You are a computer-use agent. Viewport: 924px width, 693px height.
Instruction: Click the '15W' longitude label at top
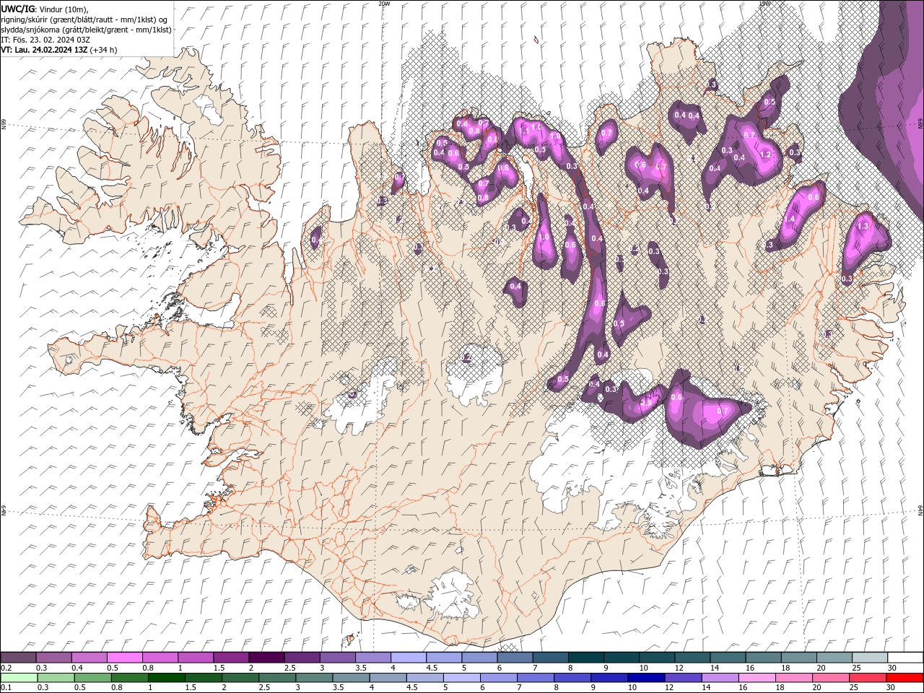click(764, 3)
